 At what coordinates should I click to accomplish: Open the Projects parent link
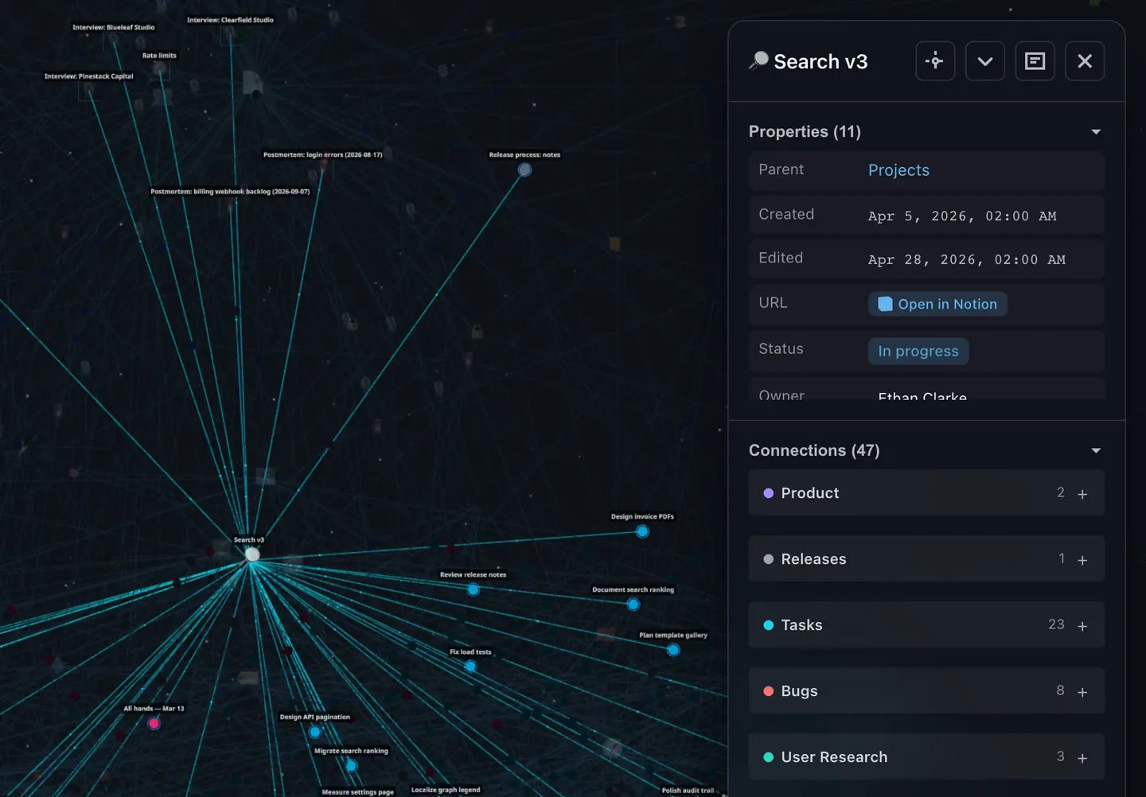[898, 170]
